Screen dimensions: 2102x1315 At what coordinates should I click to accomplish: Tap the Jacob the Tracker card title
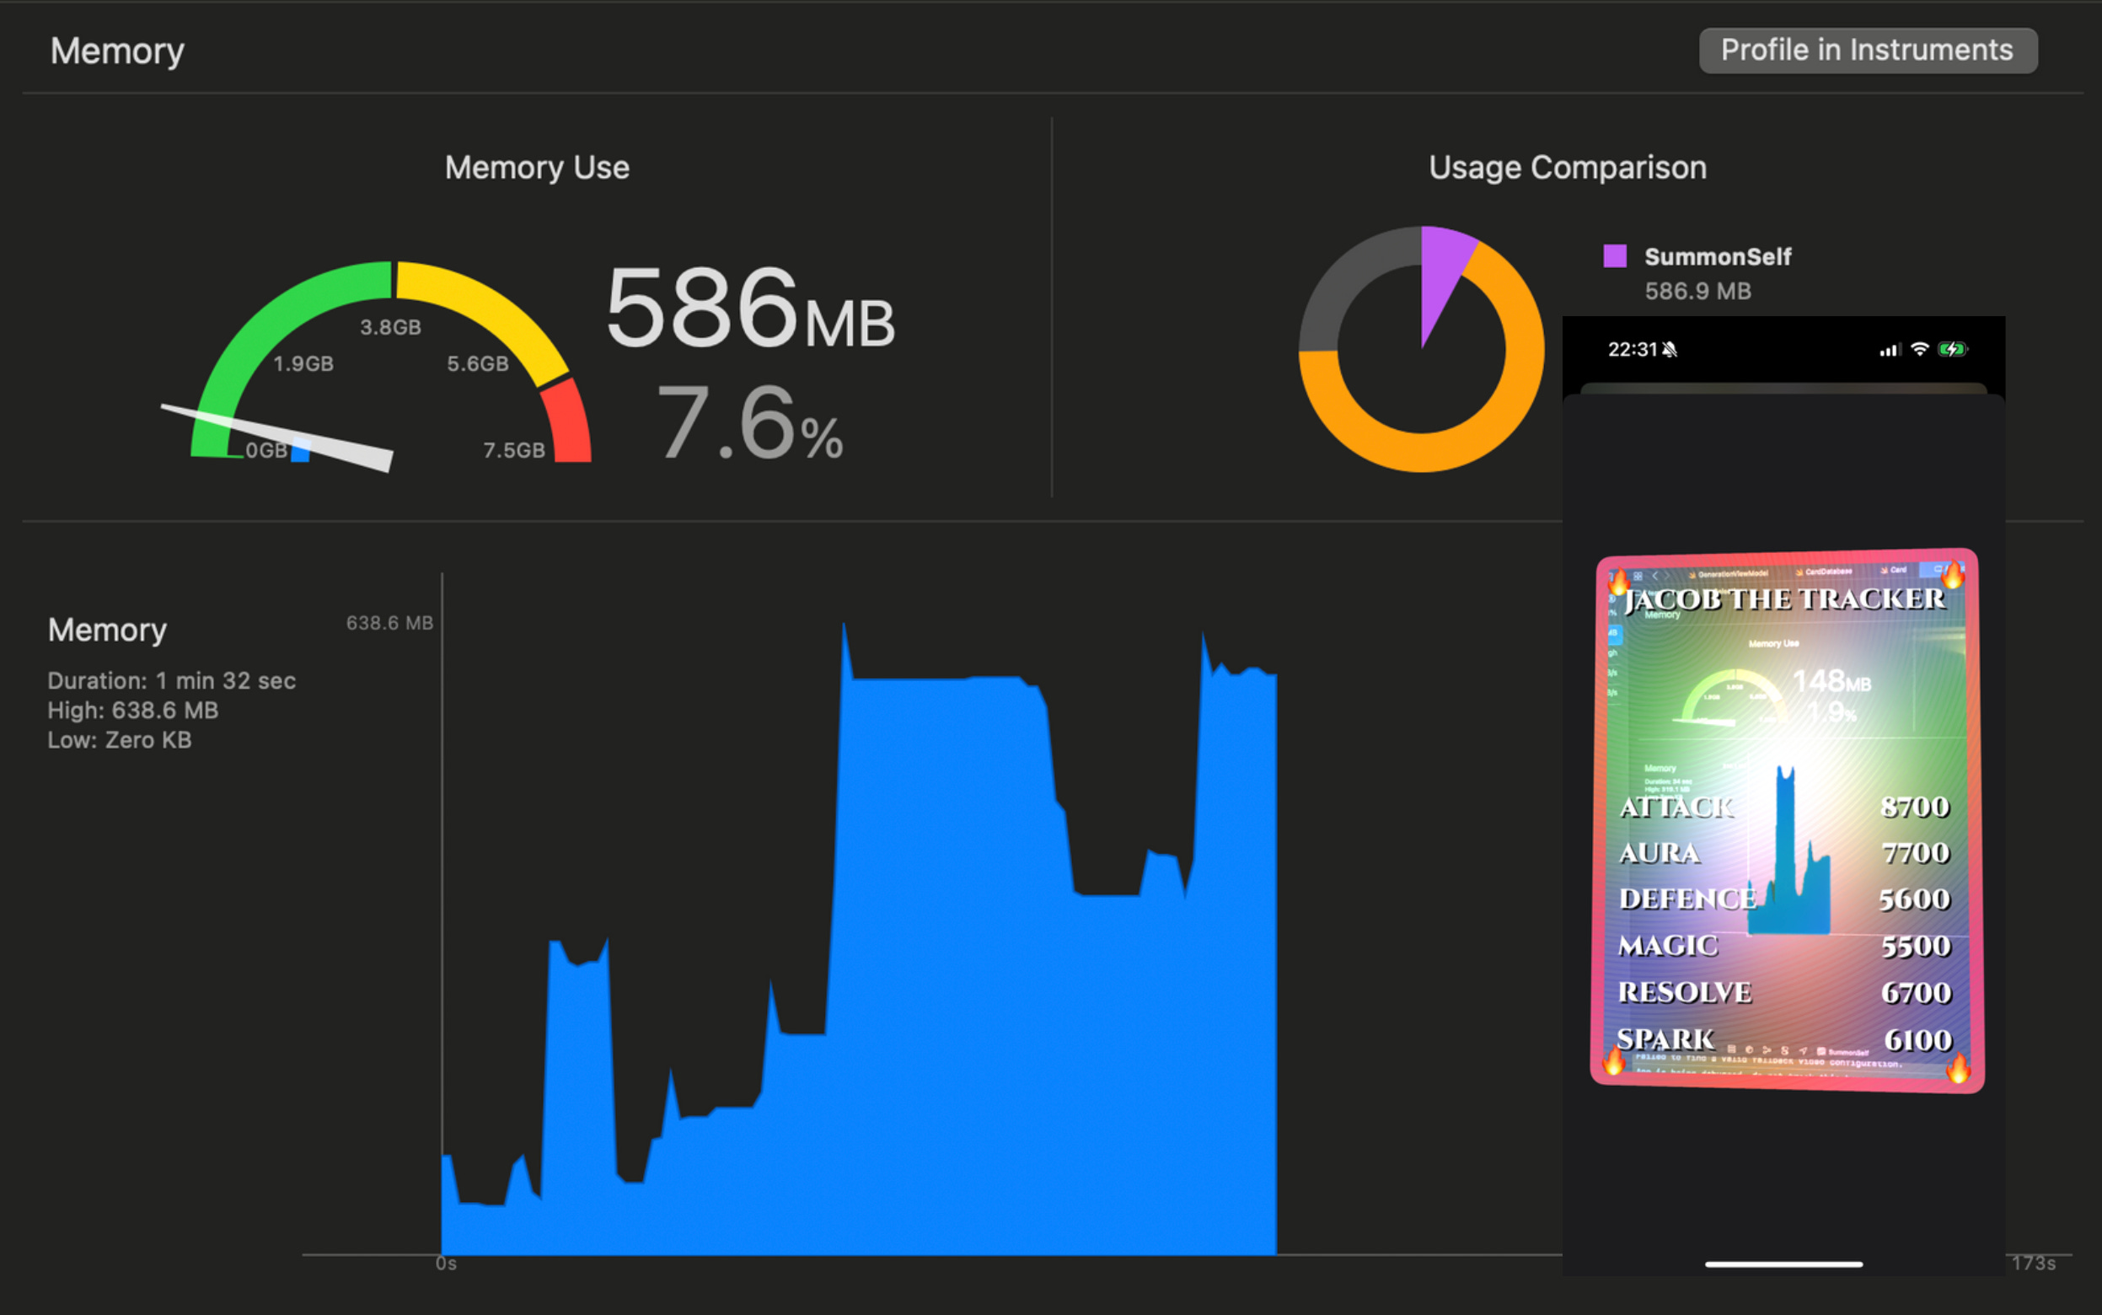click(1785, 599)
